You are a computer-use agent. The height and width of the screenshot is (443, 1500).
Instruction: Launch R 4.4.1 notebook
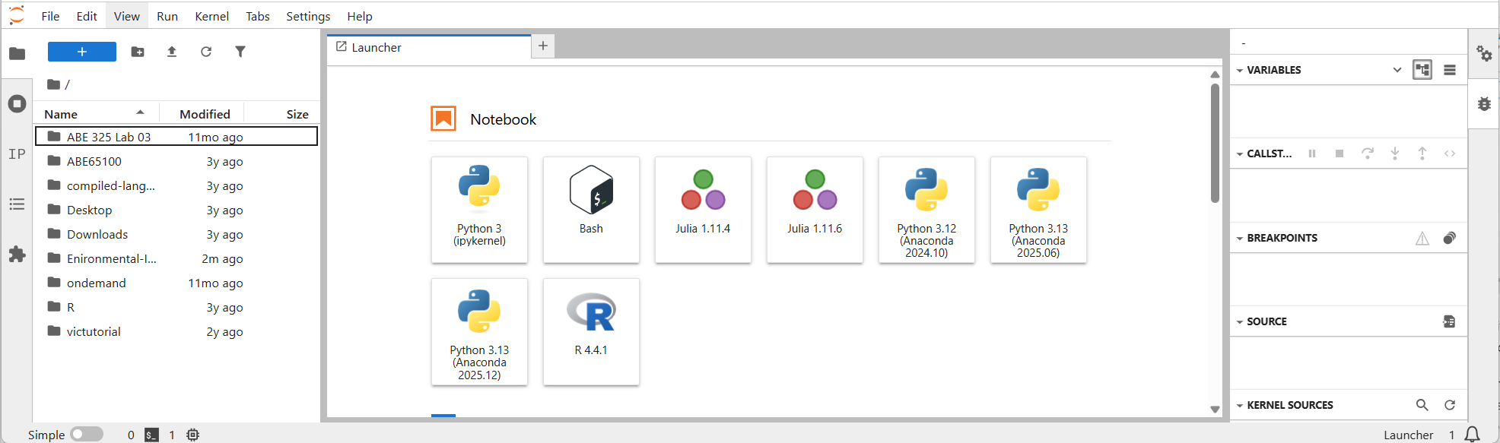tap(591, 331)
